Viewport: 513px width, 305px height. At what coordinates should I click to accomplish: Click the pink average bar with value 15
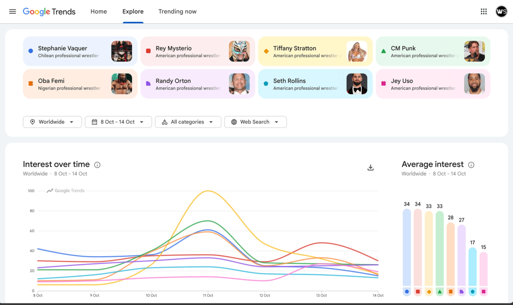click(x=484, y=269)
